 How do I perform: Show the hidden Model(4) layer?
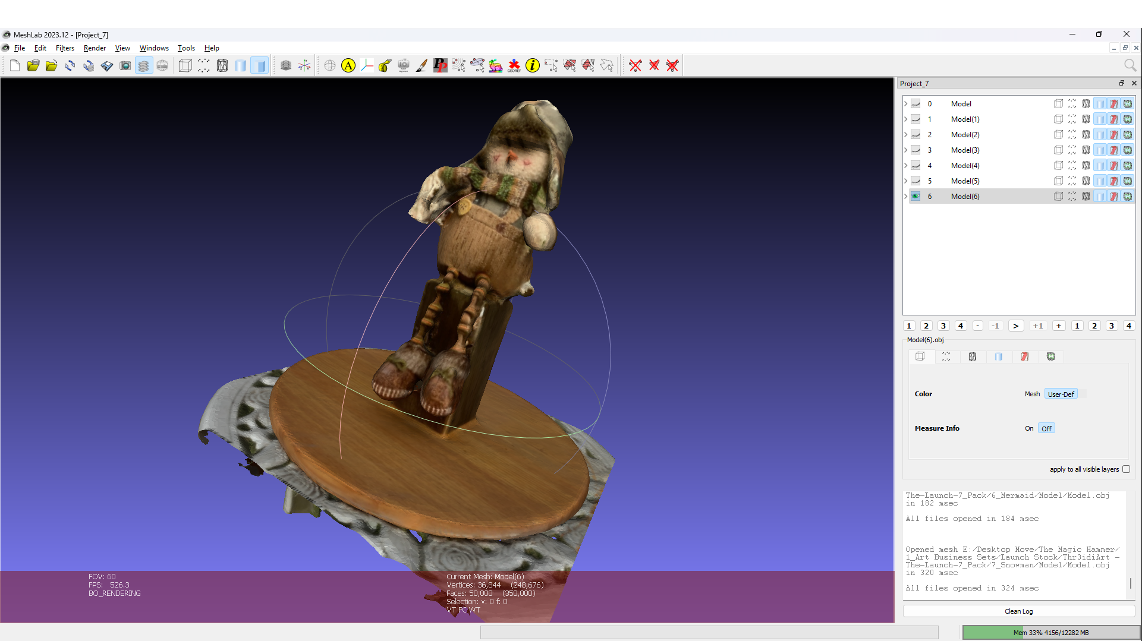[916, 166]
